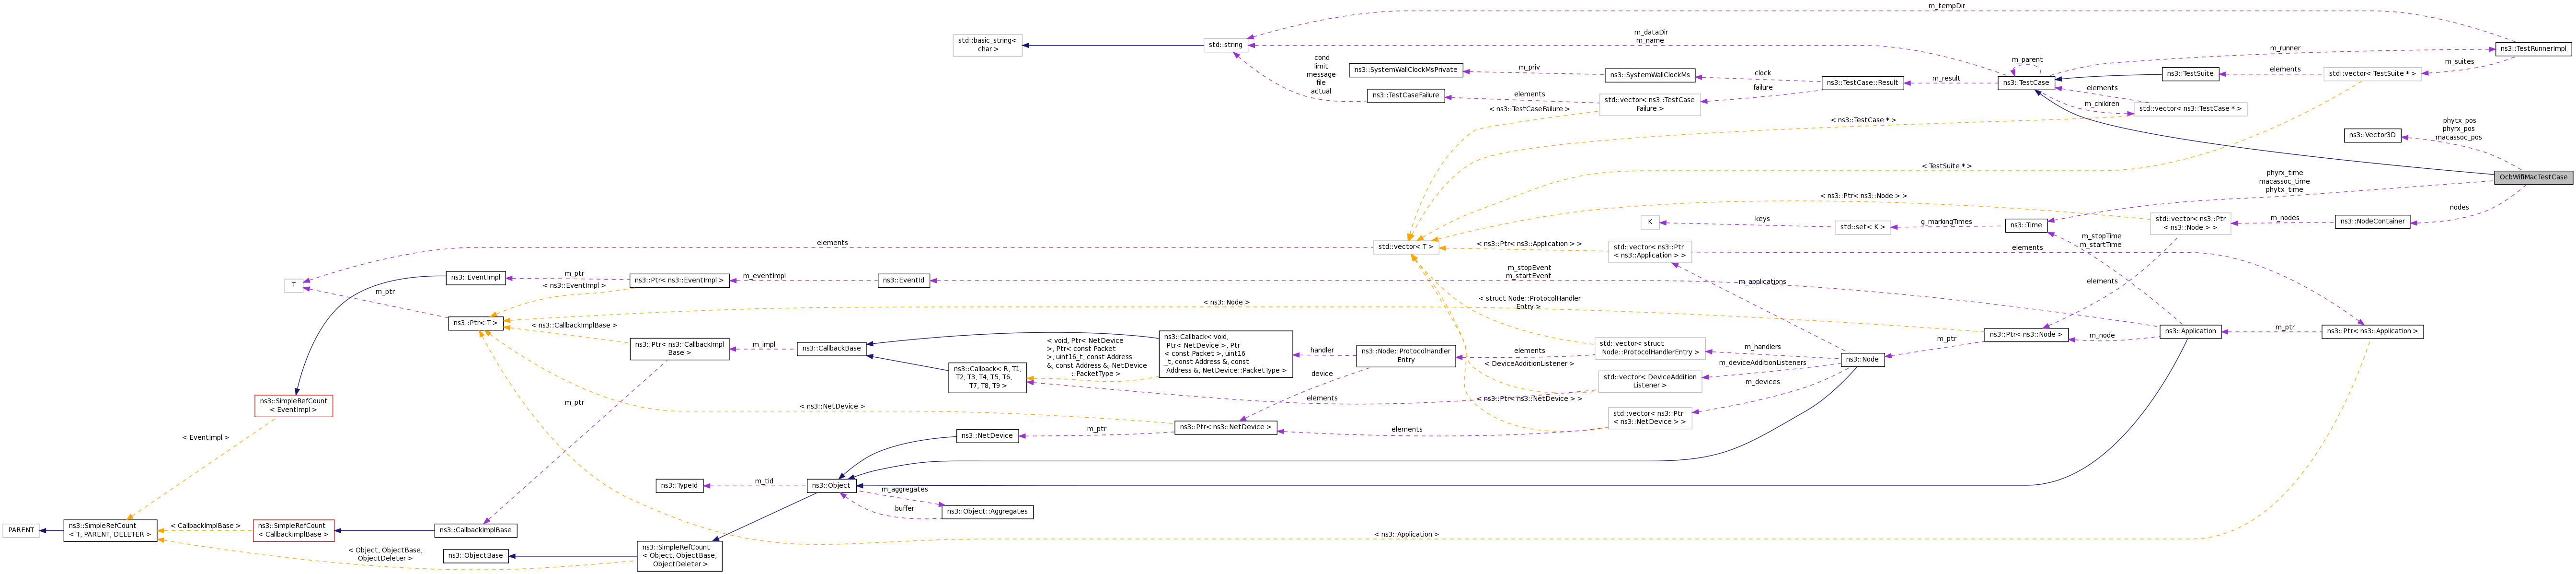Screen dimensions: 2576x574
Task: Click std::vector< struct Node::ProtocolHandlerEntry > node
Action: click(x=1650, y=348)
